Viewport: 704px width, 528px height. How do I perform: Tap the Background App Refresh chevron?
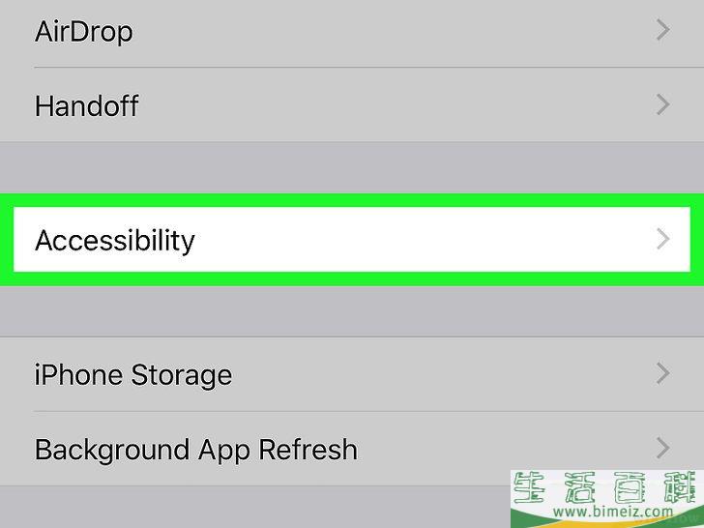click(x=662, y=448)
